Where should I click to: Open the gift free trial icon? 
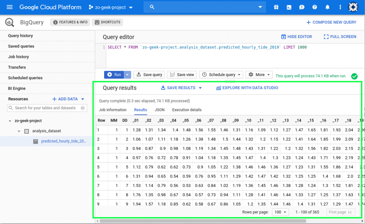coord(276,7)
